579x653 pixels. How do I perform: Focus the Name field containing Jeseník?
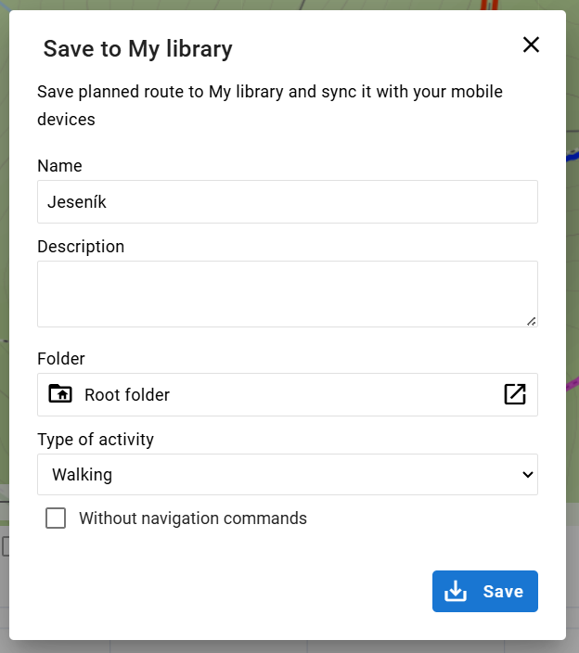point(288,201)
